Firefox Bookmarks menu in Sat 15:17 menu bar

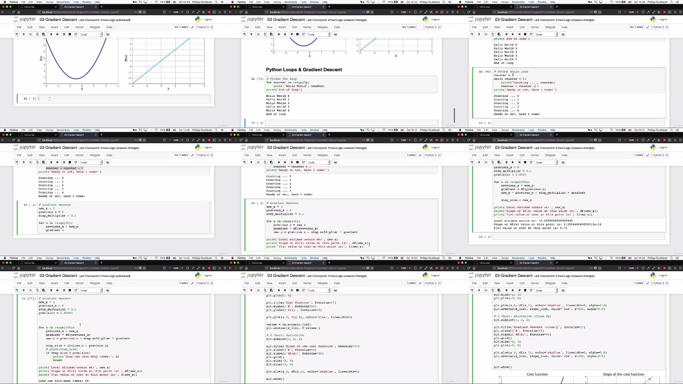click(x=518, y=130)
